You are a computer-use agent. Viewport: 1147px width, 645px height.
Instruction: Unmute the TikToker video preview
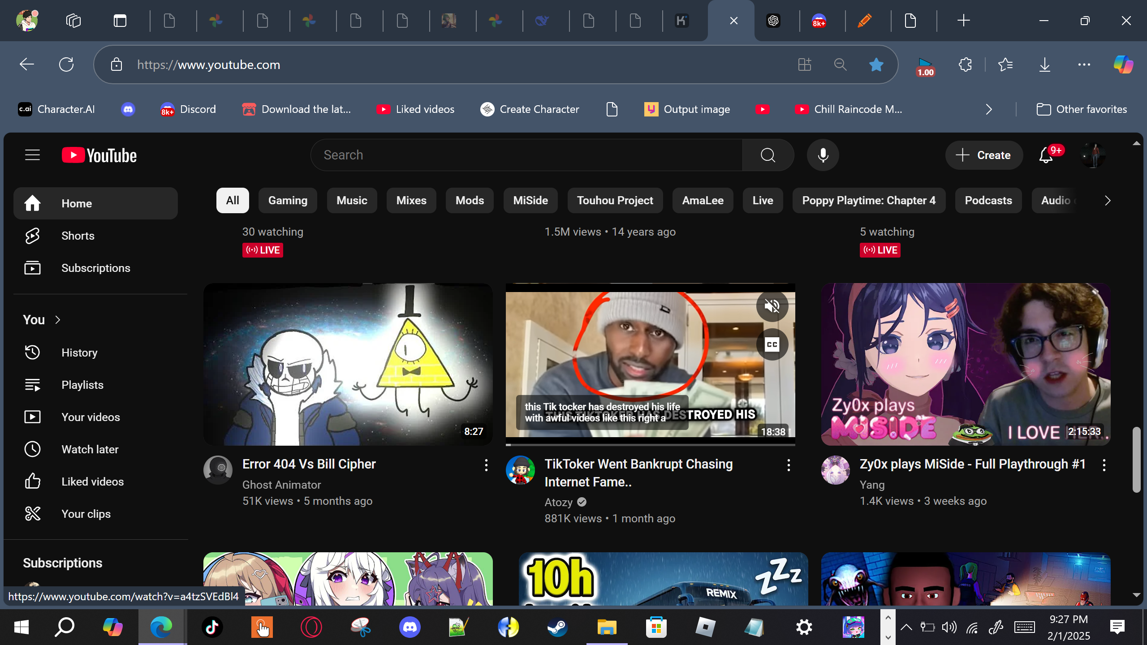pyautogui.click(x=772, y=306)
